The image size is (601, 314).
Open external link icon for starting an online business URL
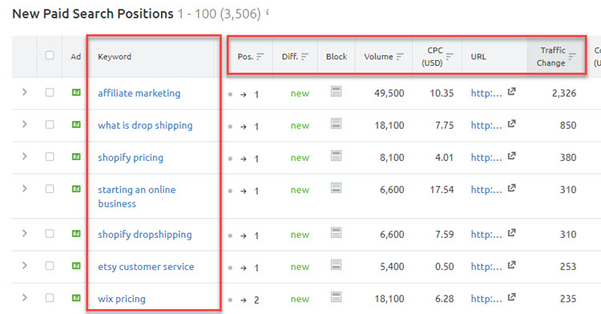512,188
